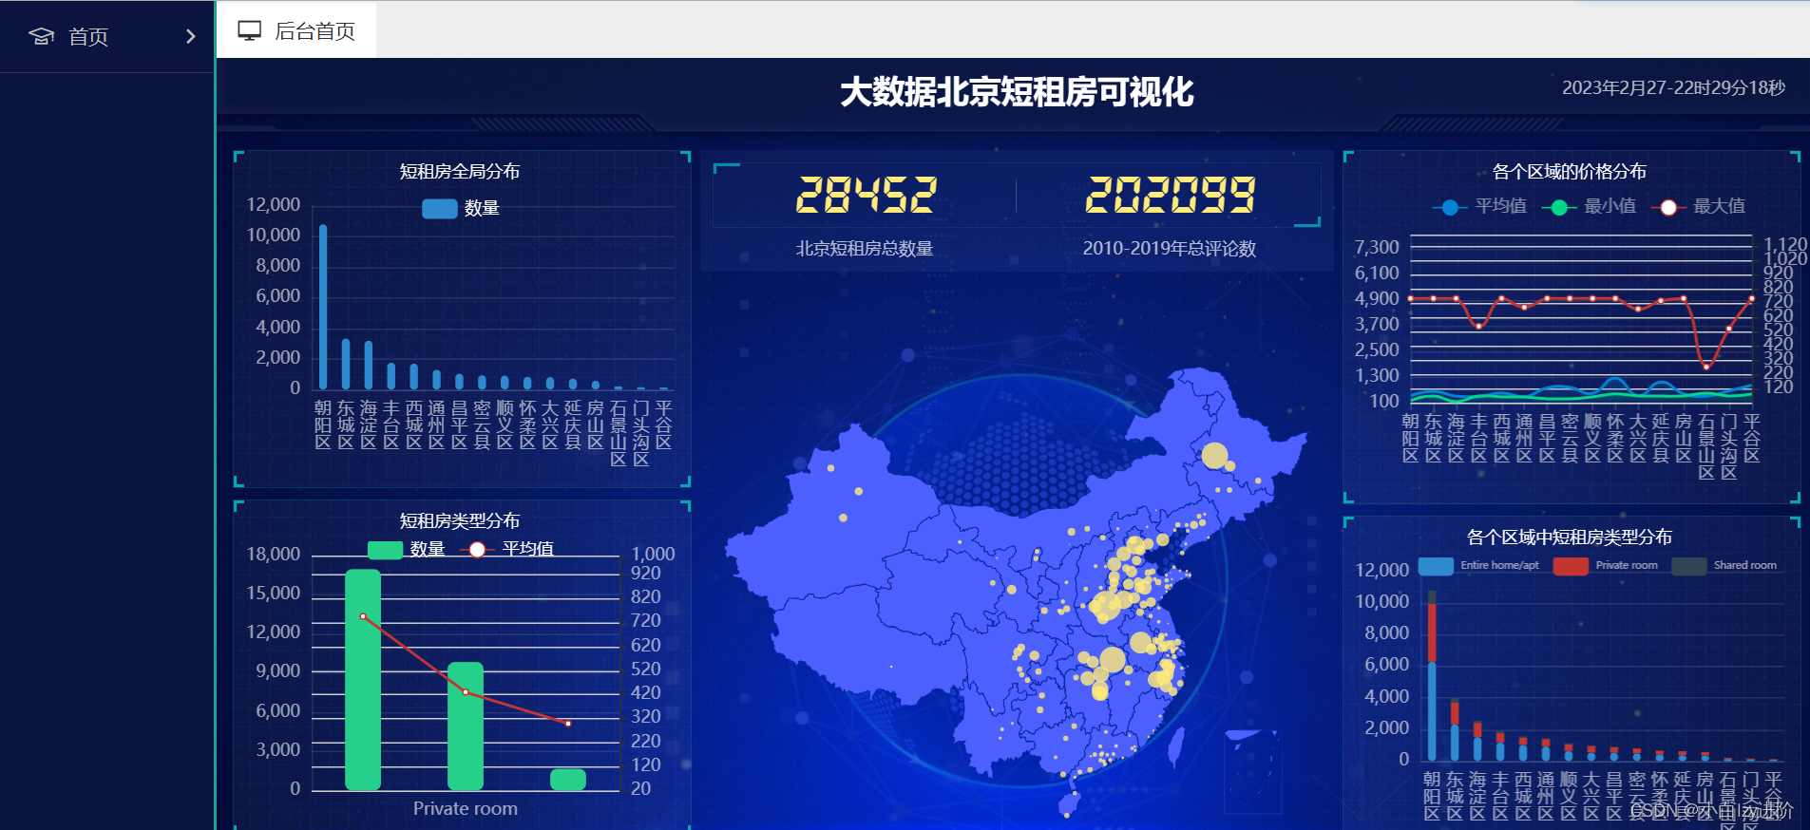1810x830 pixels.
Task: Click the 各个区域的价格分布 chart title
Action: [1570, 172]
